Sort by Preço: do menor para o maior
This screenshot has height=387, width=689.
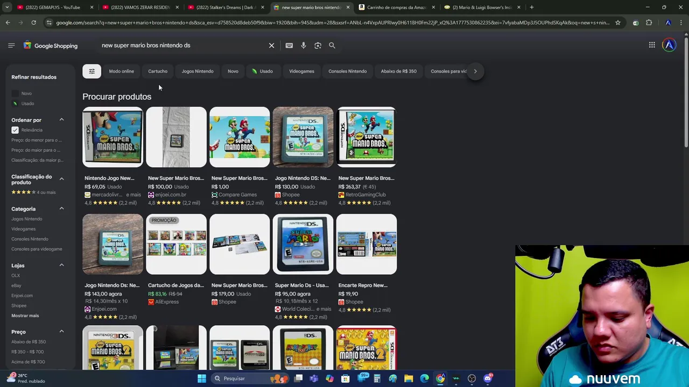[37, 140]
